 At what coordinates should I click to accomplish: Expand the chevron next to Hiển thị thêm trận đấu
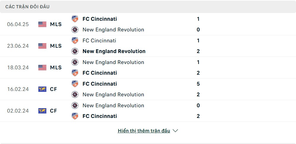(175, 131)
